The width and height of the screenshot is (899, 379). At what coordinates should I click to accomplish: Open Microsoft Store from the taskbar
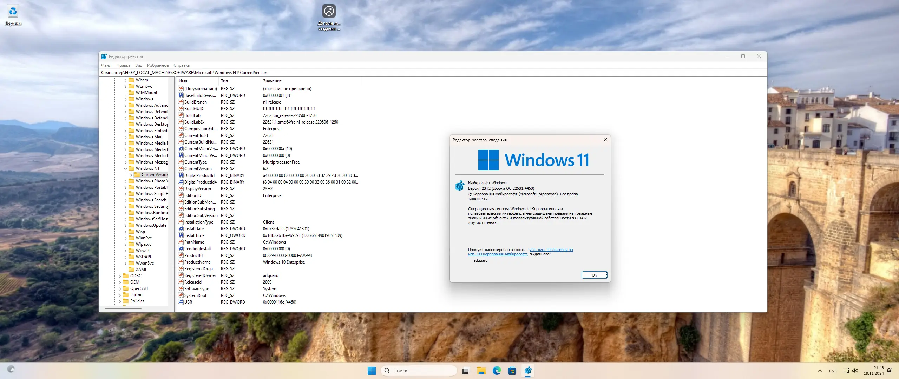512,371
